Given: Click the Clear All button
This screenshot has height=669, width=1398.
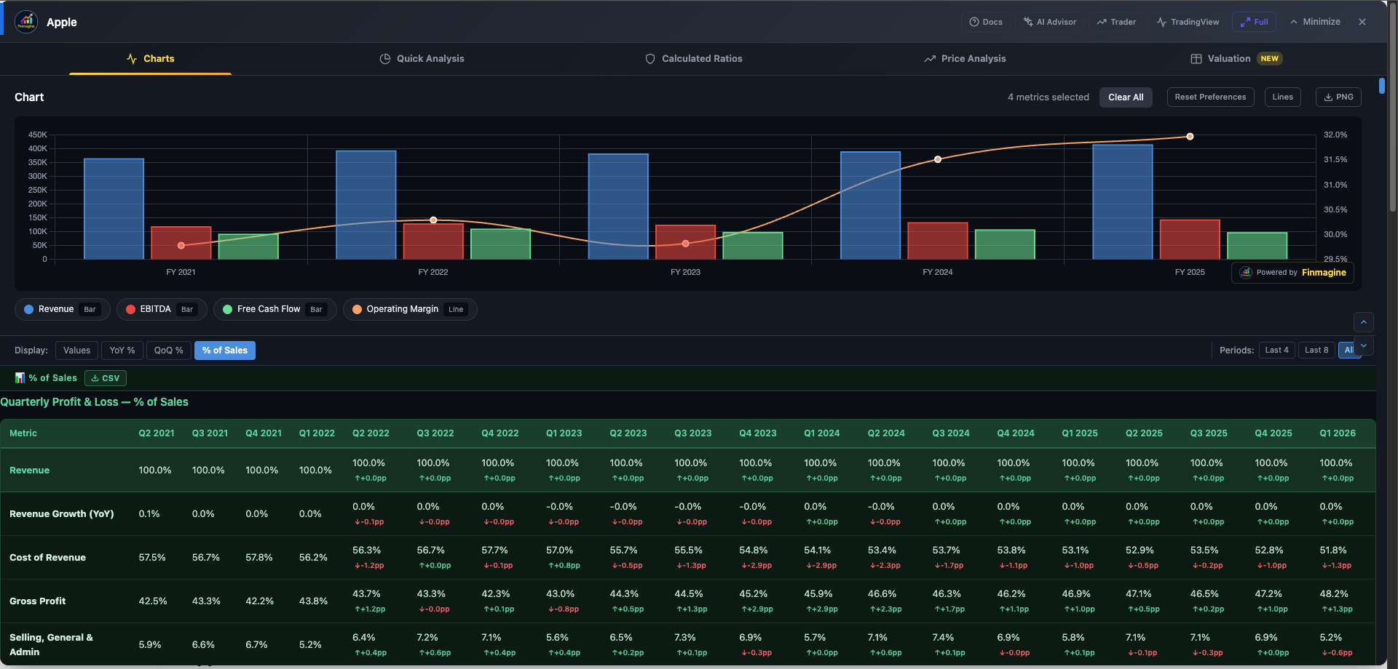Looking at the screenshot, I should [1126, 97].
